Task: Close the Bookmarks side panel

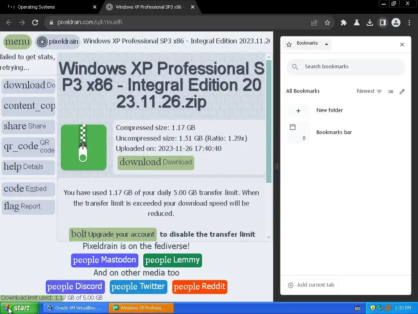Action: click(402, 45)
